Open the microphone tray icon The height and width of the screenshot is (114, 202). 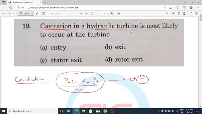pyautogui.click(x=162, y=111)
